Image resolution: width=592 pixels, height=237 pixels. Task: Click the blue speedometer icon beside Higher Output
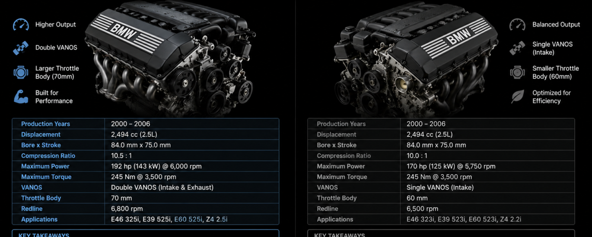click(x=21, y=25)
